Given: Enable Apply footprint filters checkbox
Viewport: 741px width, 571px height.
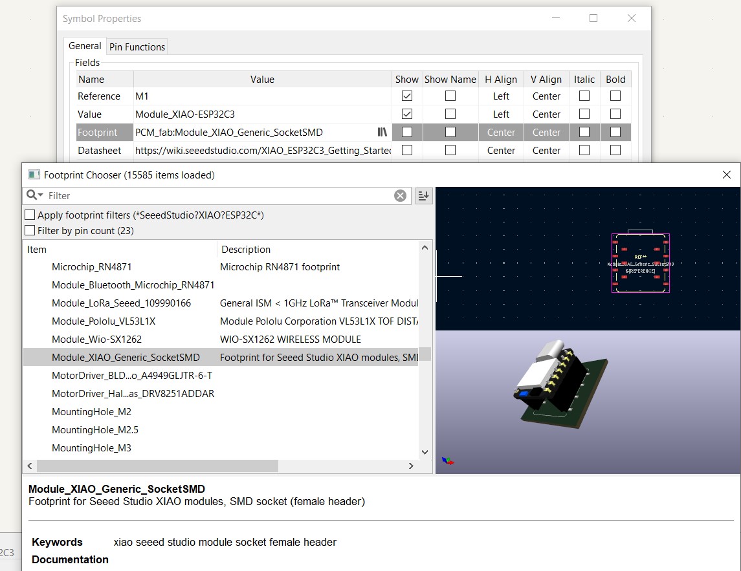Looking at the screenshot, I should 30,215.
